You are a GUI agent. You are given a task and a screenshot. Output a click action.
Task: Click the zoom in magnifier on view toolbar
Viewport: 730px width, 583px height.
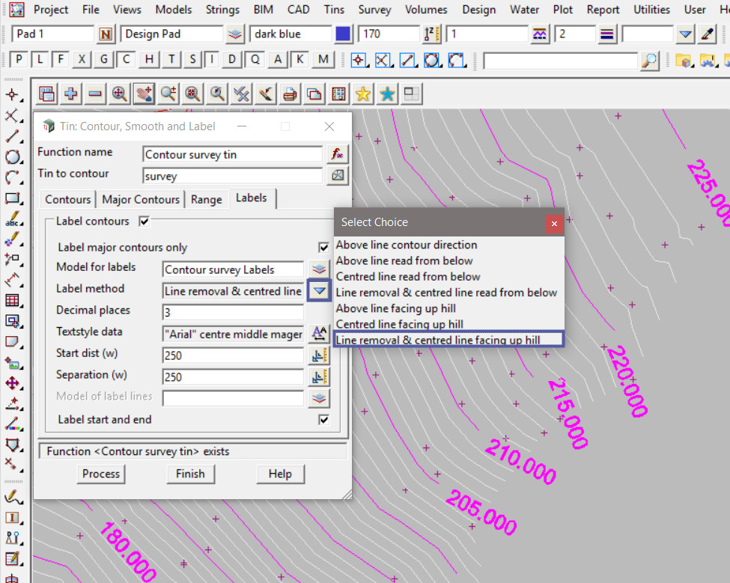pos(120,94)
